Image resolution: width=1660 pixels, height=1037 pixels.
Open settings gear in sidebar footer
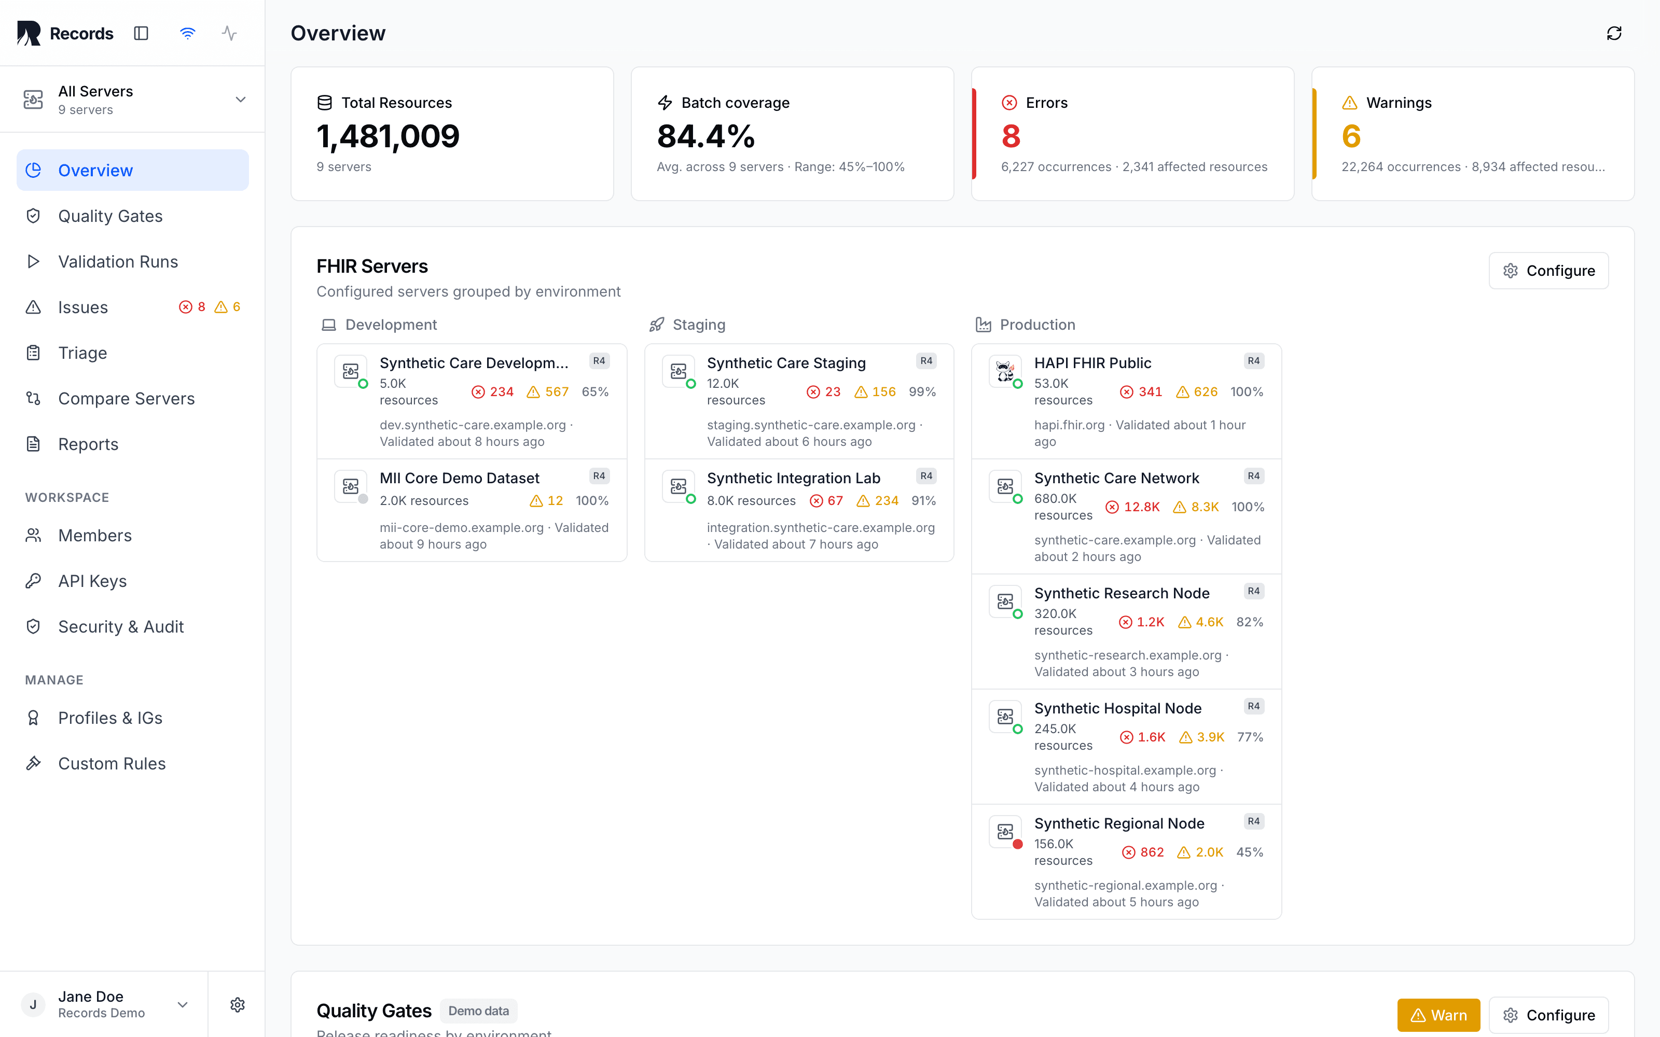[x=238, y=1005]
